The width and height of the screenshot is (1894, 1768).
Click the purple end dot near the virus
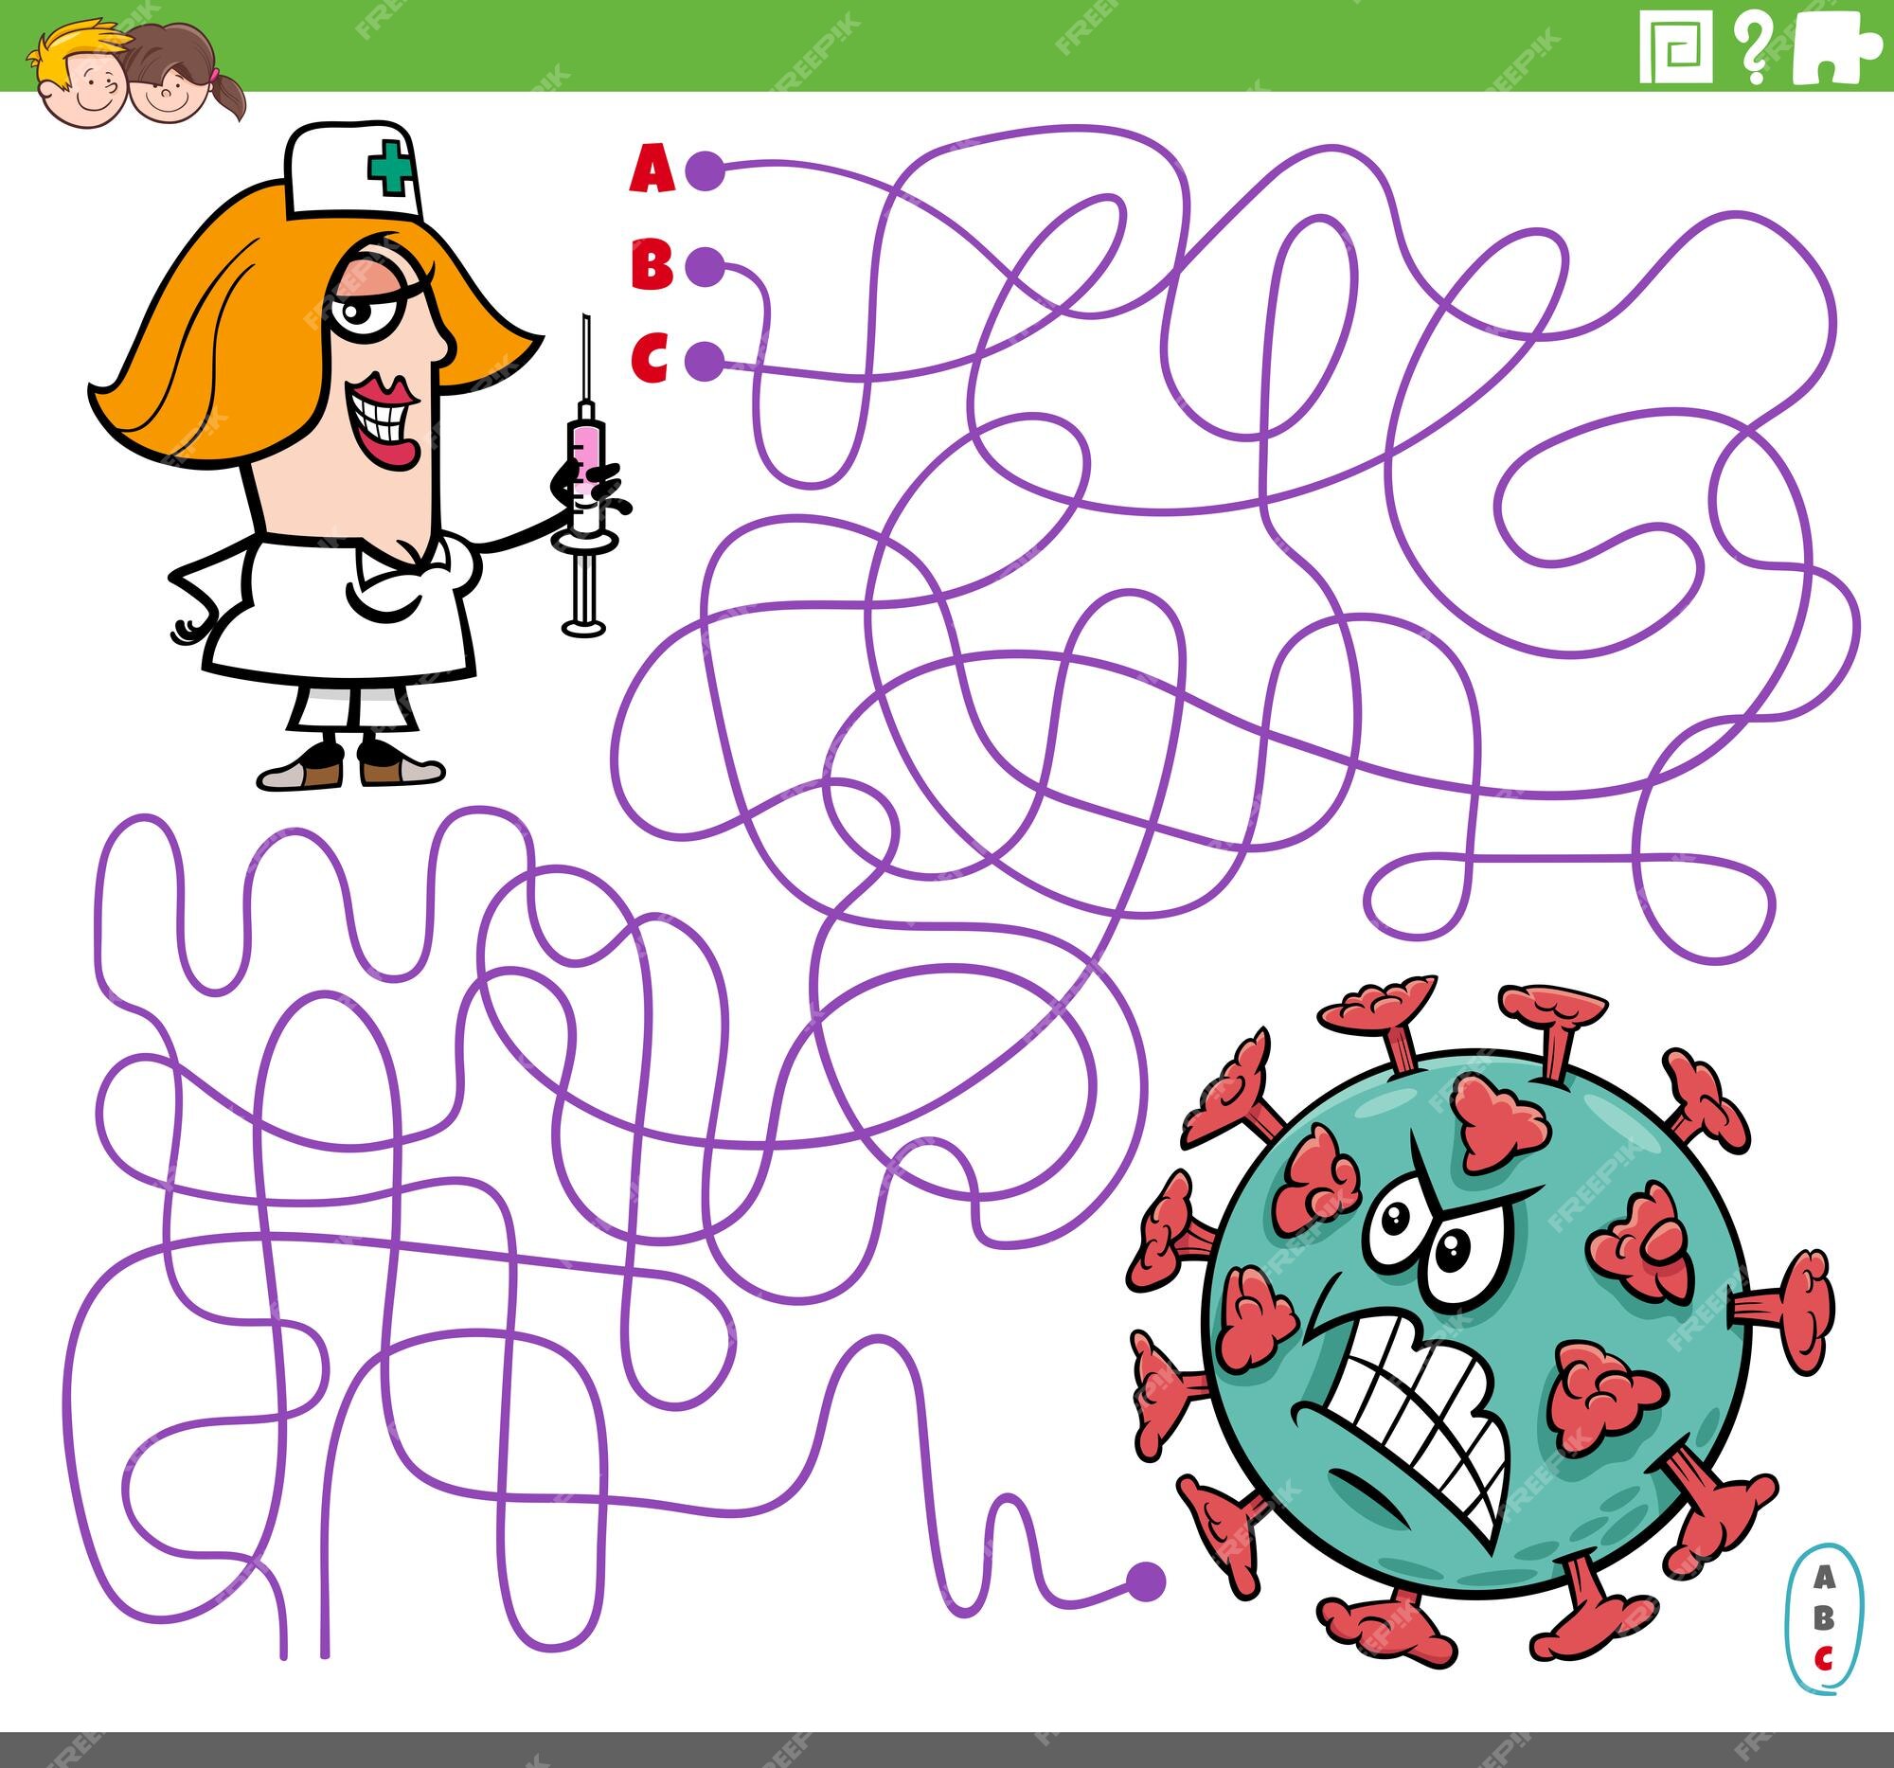[1145, 1582]
